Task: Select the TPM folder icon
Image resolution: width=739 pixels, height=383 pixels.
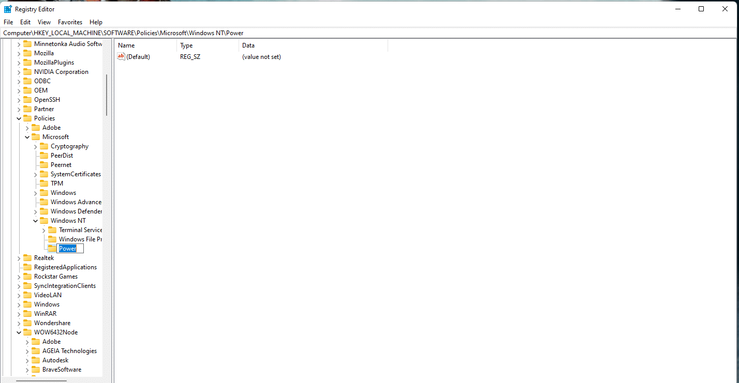Action: pyautogui.click(x=44, y=183)
